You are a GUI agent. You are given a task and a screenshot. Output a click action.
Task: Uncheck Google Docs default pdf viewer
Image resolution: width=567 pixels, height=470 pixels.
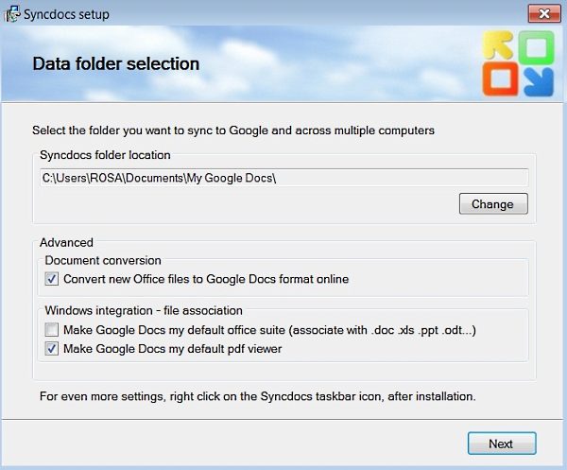pyautogui.click(x=51, y=348)
